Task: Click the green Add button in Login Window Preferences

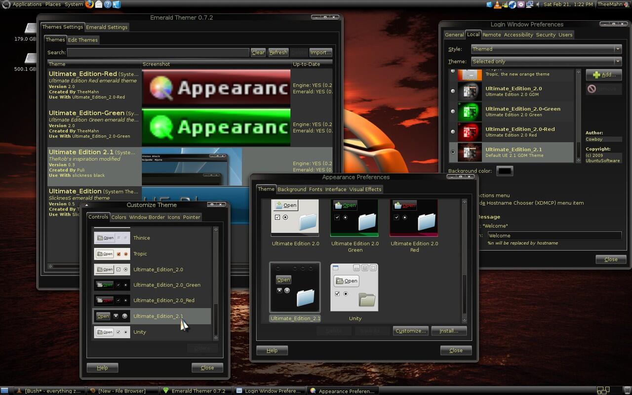Action: (x=603, y=75)
